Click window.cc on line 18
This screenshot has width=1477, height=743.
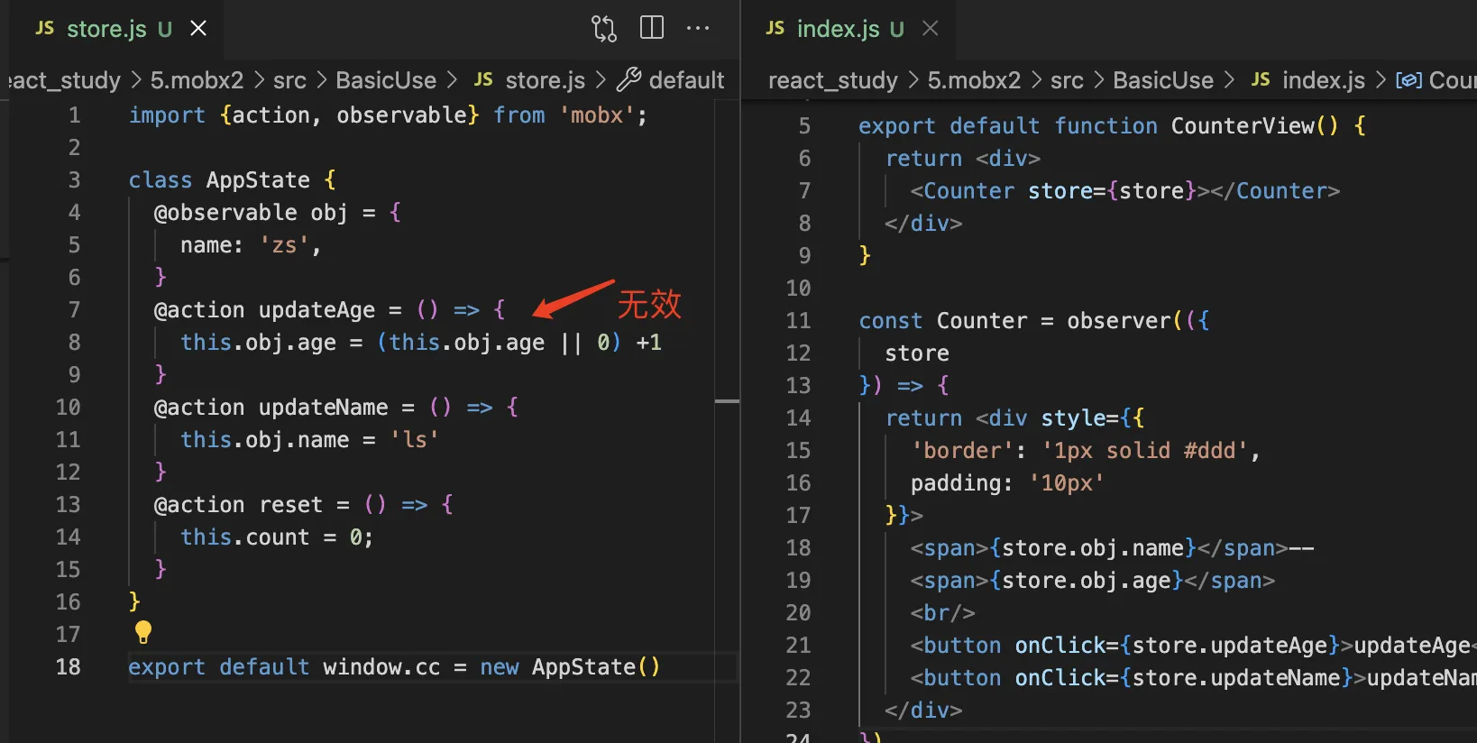click(381, 666)
